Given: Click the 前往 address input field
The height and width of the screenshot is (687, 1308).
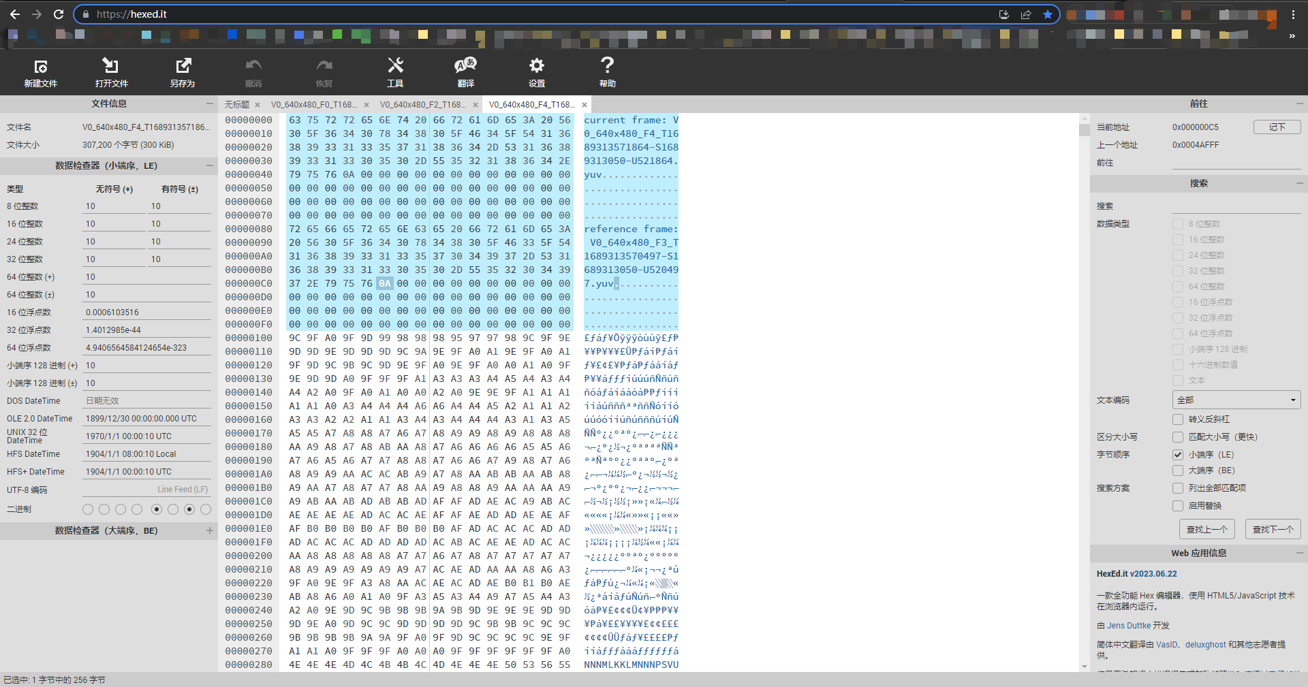Looking at the screenshot, I should [x=1236, y=163].
